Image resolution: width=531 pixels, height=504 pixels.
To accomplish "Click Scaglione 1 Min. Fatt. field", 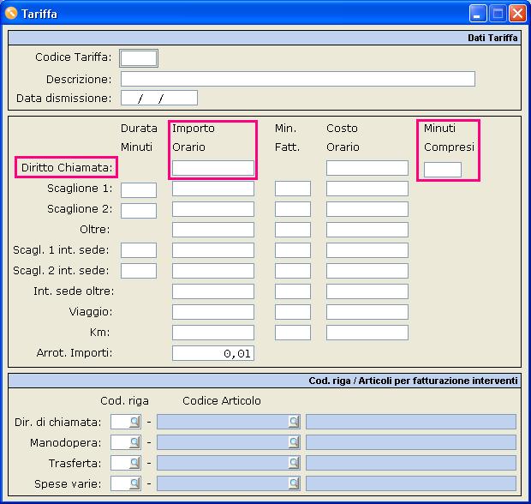I will click(x=293, y=189).
